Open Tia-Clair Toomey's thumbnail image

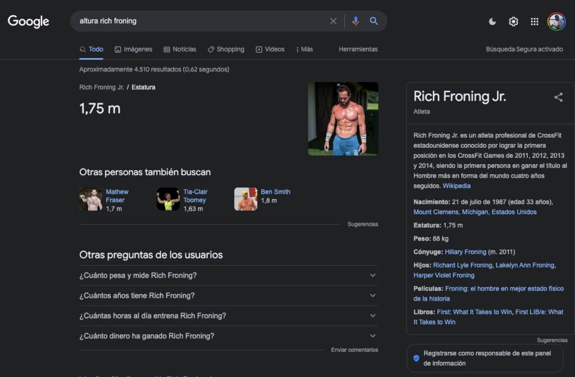coord(168,199)
